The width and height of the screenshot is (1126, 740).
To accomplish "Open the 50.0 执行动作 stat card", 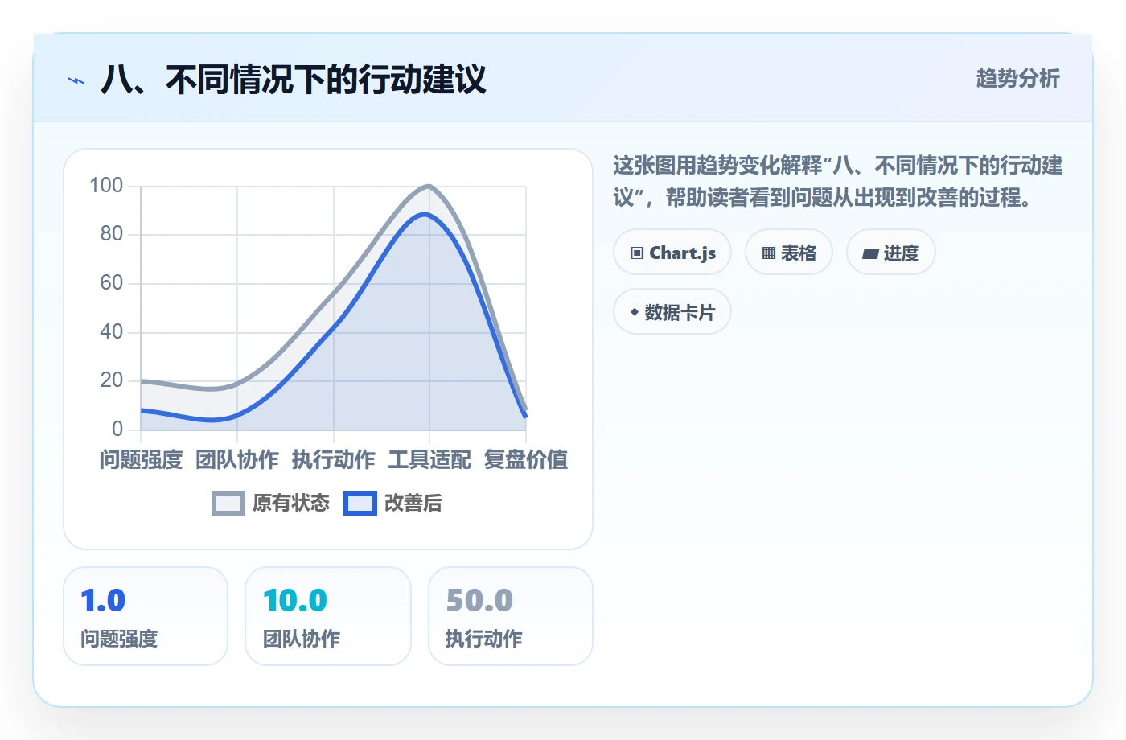I will pyautogui.click(x=511, y=616).
